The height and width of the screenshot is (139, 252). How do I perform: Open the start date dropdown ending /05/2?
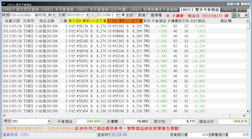[87, 15]
